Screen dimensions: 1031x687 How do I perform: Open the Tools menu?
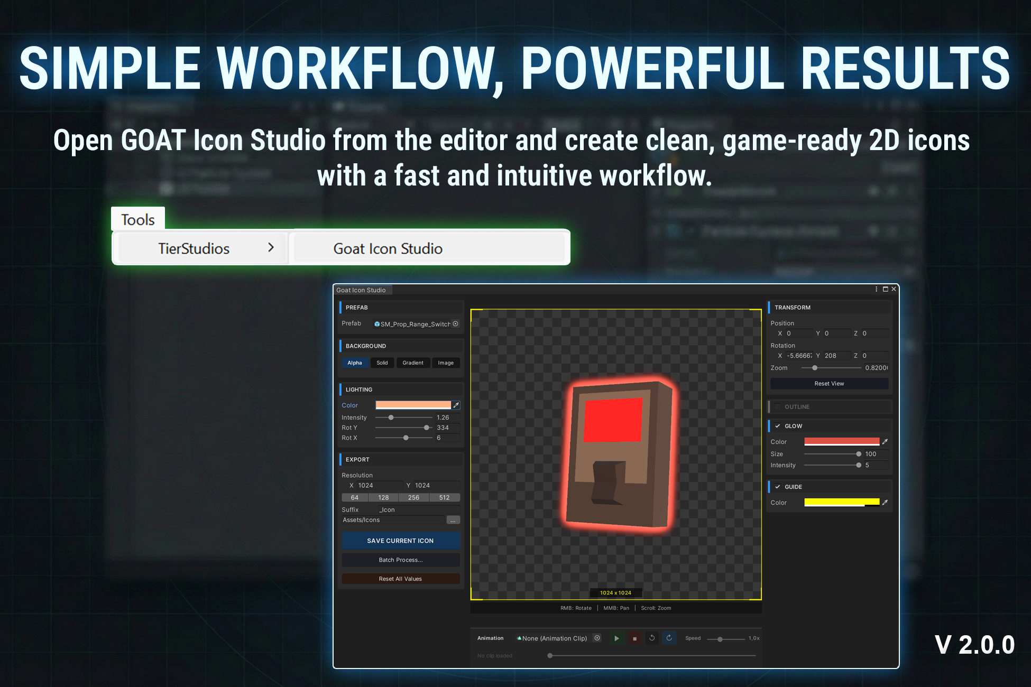138,219
